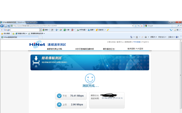Select the HiNet連線速率測試 browser tab
Screen dimensions: 182x113
point(19,37)
